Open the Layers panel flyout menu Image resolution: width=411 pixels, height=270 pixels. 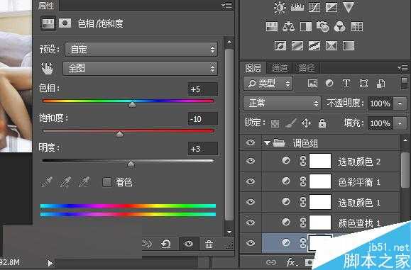(402, 68)
